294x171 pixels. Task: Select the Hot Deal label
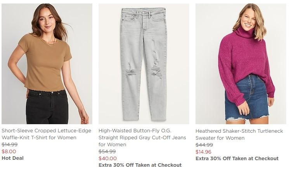[12, 158]
